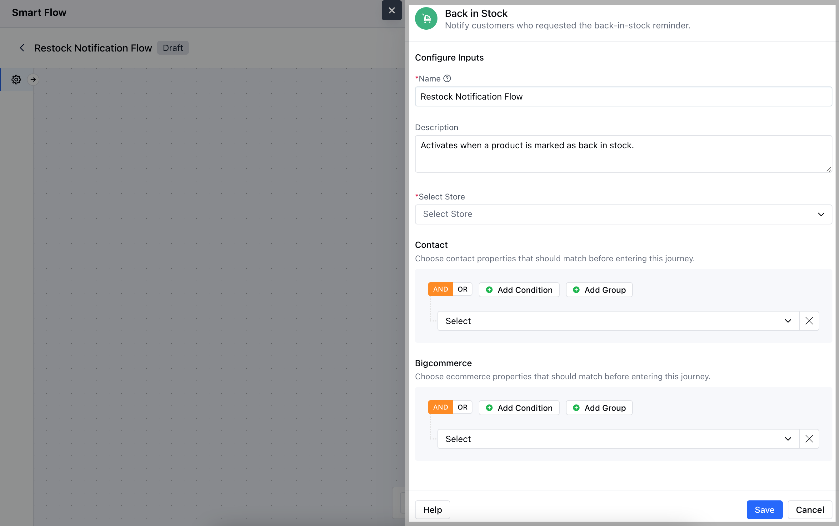Open the Bigcommerce property Select dropdown
Screen dimensions: 839x526
click(x=618, y=439)
